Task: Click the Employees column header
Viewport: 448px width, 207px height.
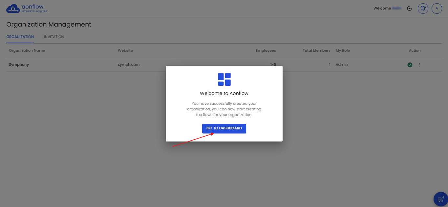Action: [266, 50]
